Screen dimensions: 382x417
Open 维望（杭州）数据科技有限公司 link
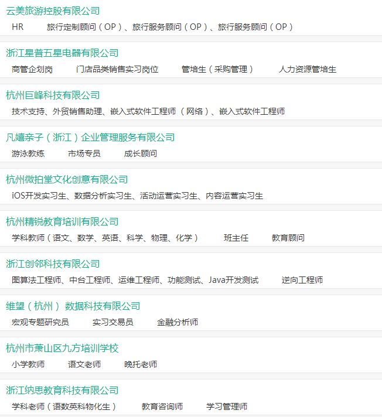(73, 306)
